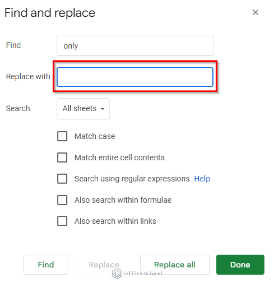
Task: Close the Find and replace dialog
Action: tap(255, 12)
